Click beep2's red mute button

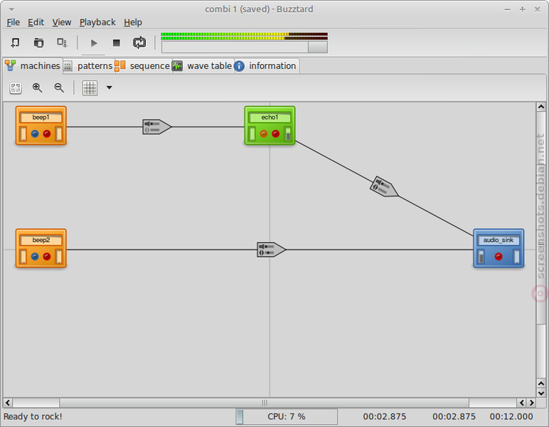click(x=46, y=256)
